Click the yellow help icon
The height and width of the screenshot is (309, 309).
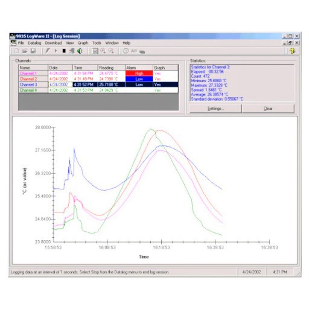click(x=292, y=51)
